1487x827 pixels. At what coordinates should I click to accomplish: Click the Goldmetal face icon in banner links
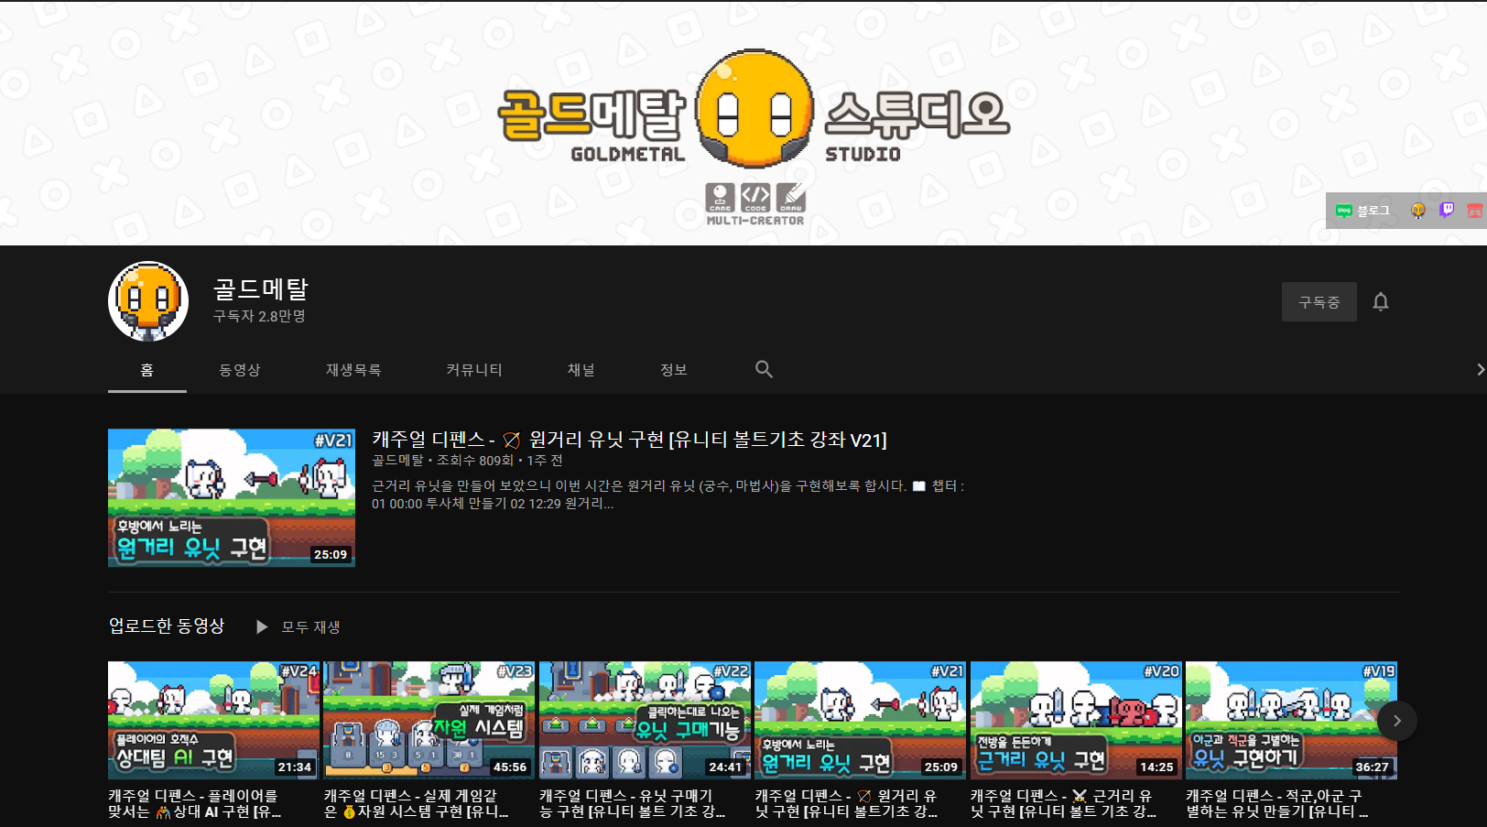tap(1417, 211)
